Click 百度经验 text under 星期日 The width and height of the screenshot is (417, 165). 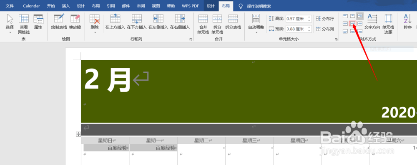[x=117, y=148]
